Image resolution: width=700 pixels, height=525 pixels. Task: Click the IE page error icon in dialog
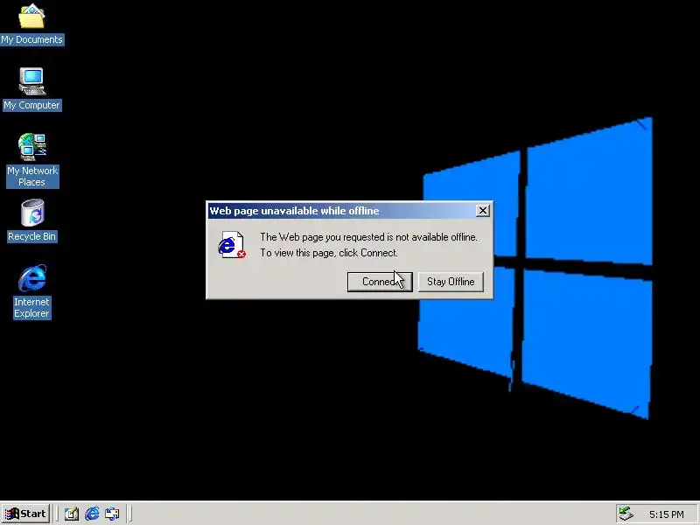[x=232, y=245]
